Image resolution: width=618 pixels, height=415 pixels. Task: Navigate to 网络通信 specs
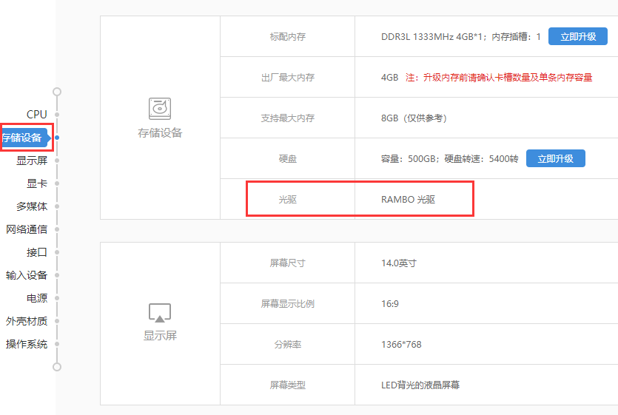coord(27,229)
